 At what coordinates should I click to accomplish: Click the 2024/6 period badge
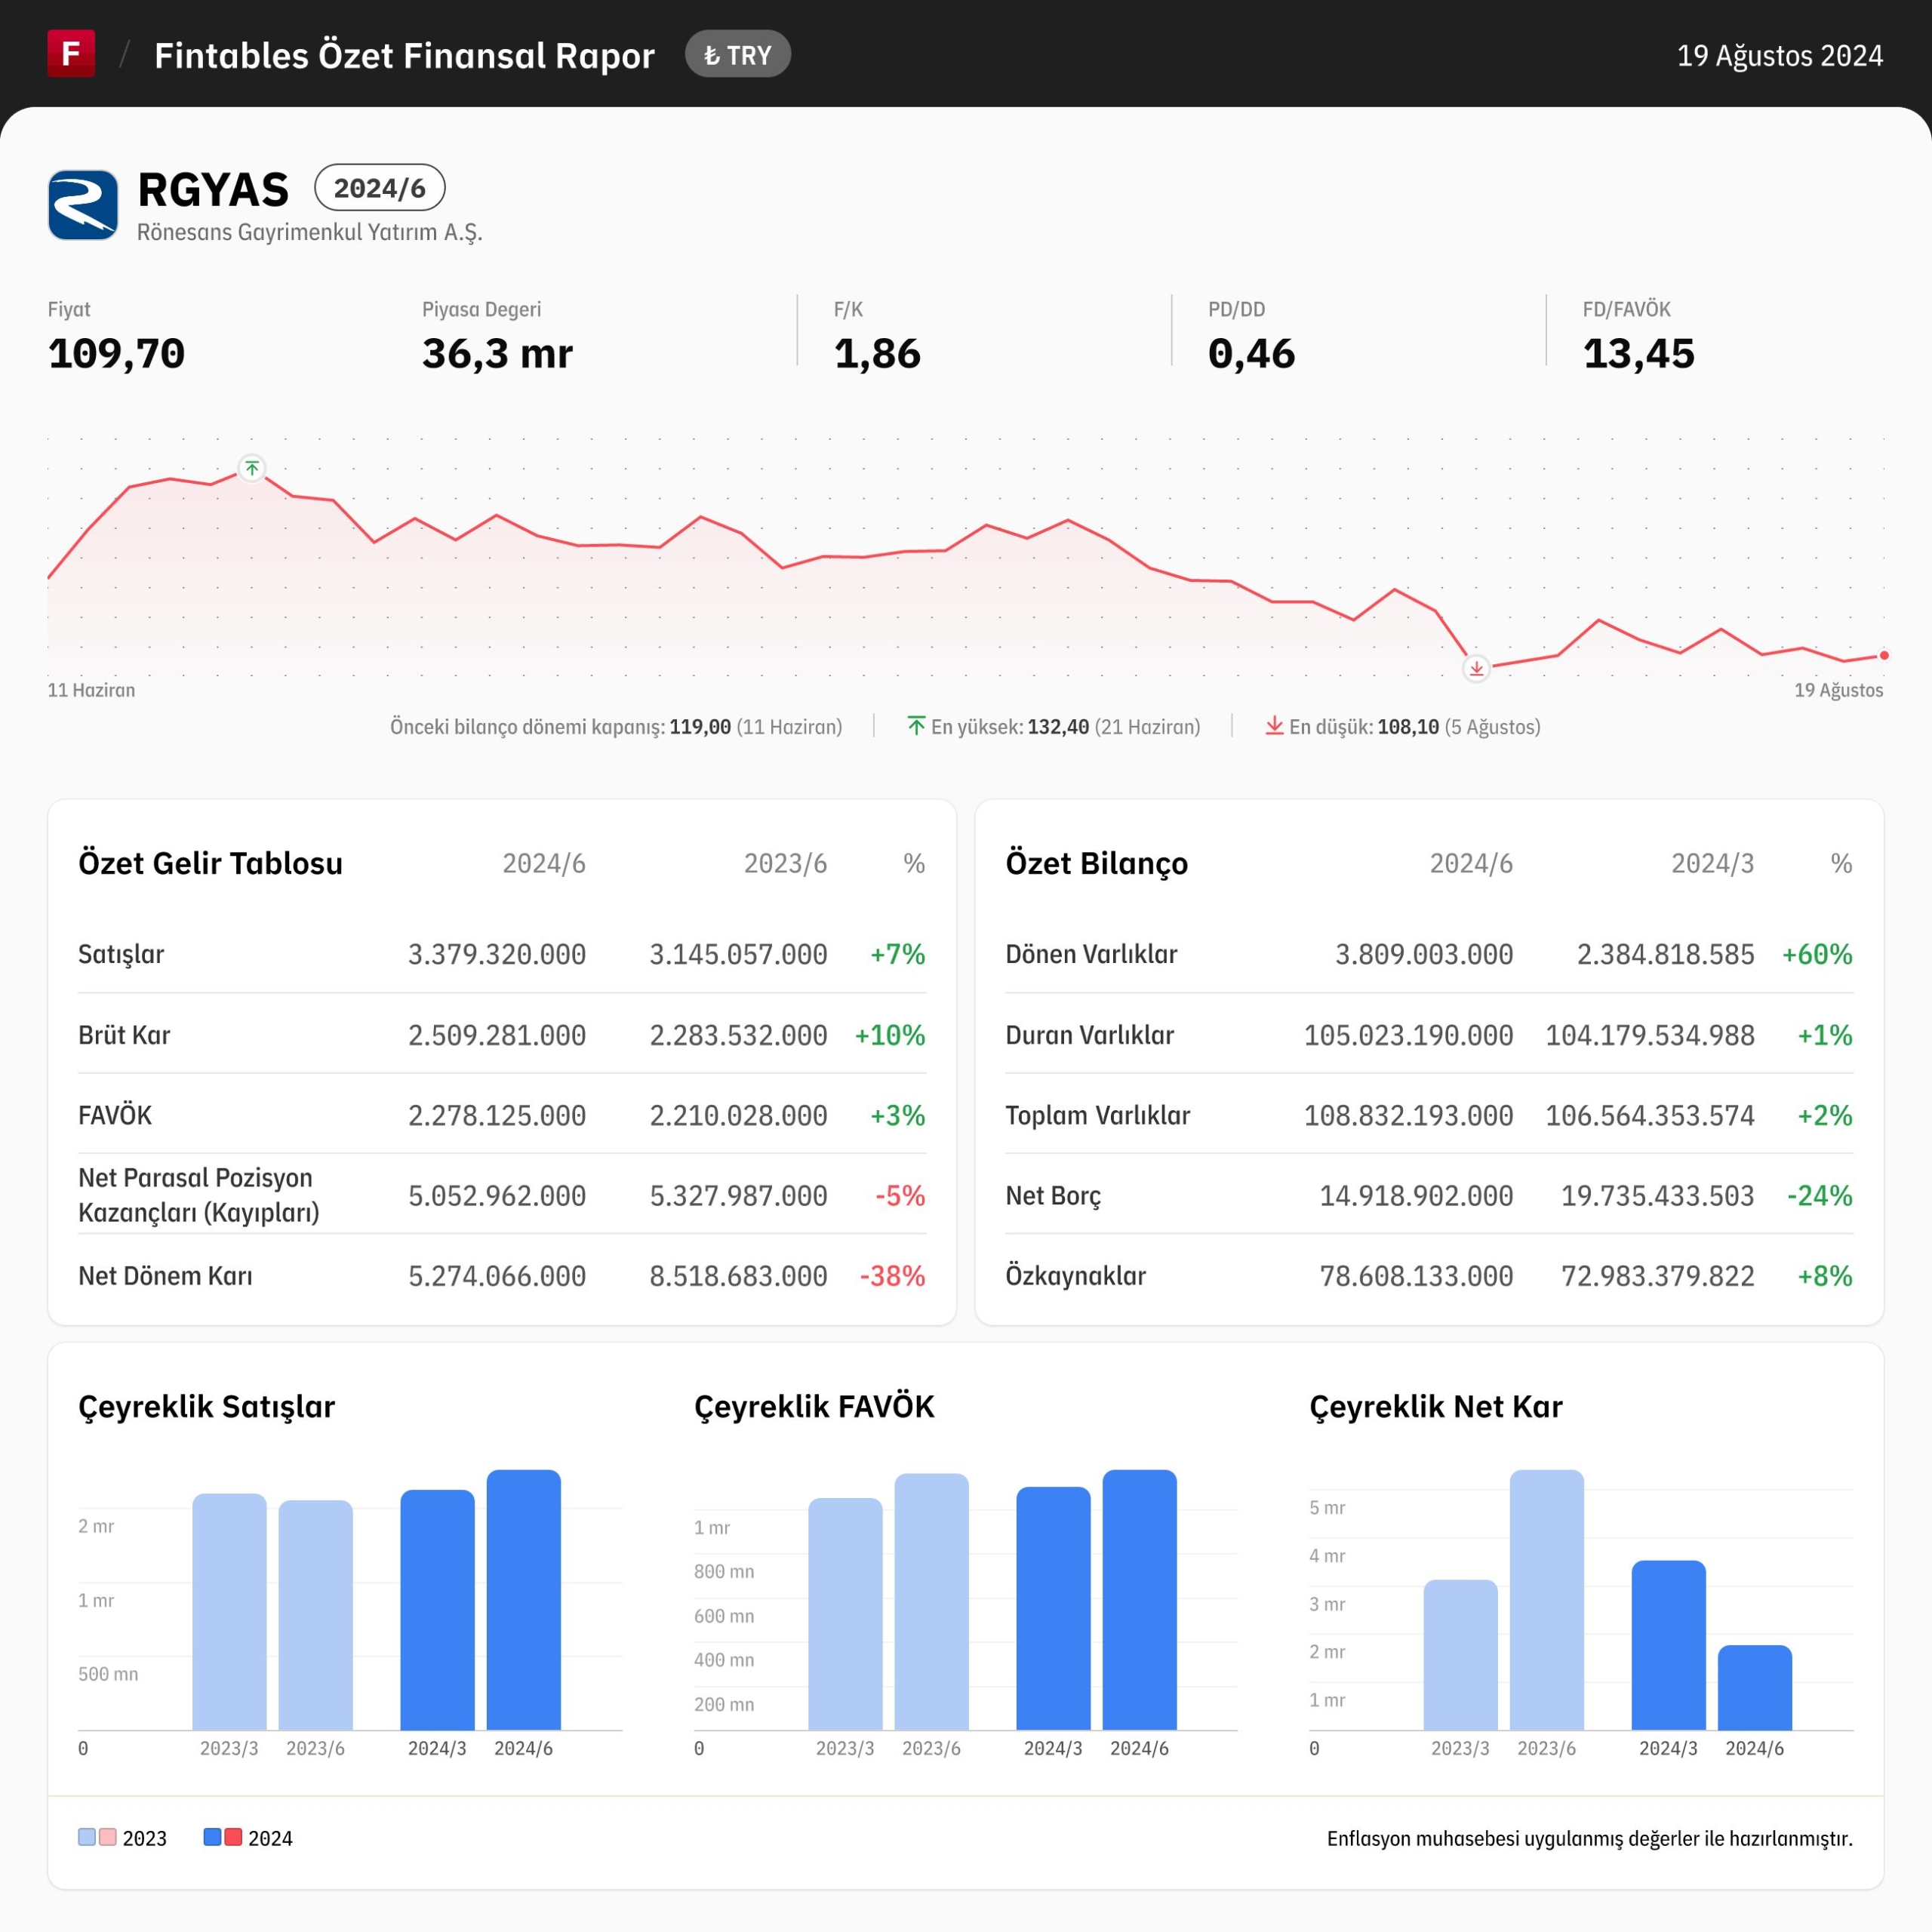pyautogui.click(x=380, y=188)
